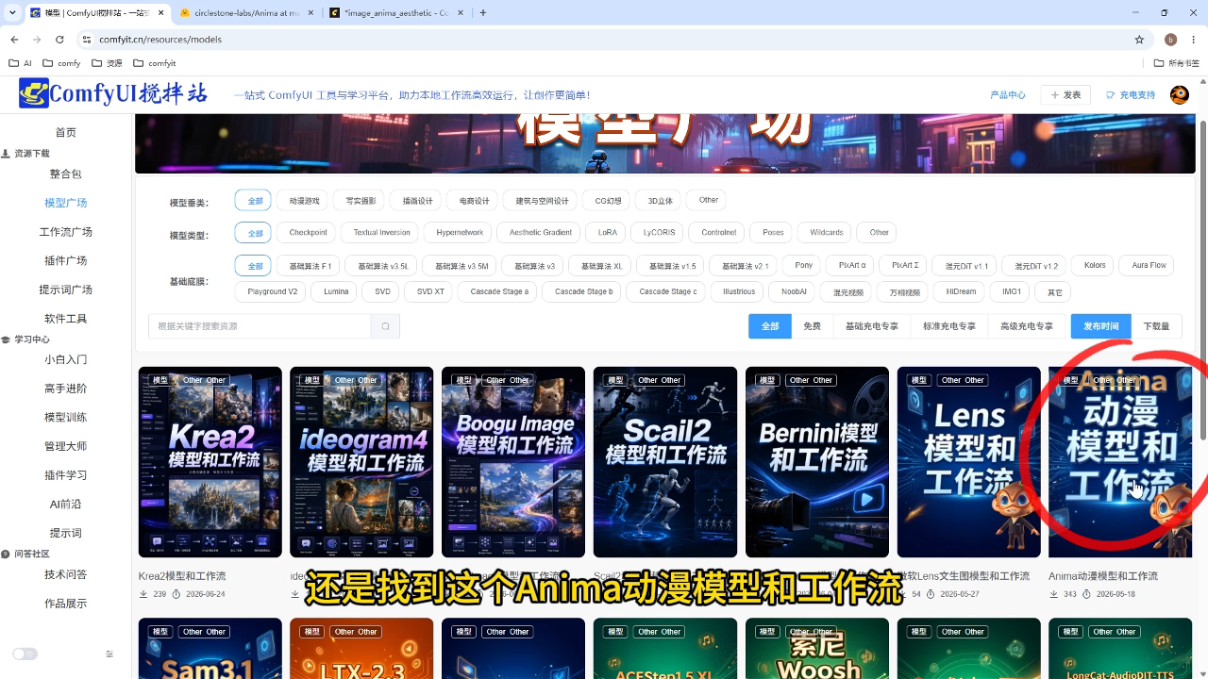Open the tab search dropdown arrow
Screen dimensions: 1208x679
click(12, 13)
